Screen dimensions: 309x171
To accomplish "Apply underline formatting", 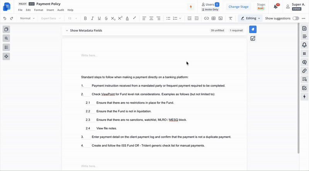I will click(99, 18).
